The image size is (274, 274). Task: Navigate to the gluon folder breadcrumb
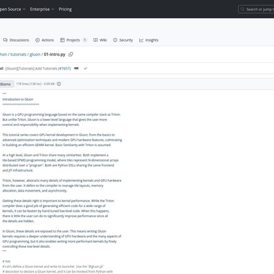[x=35, y=55]
